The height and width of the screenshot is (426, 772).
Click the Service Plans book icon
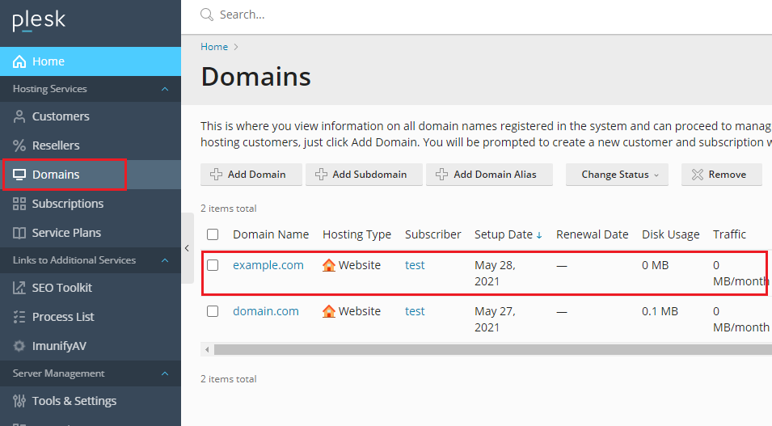[19, 233]
